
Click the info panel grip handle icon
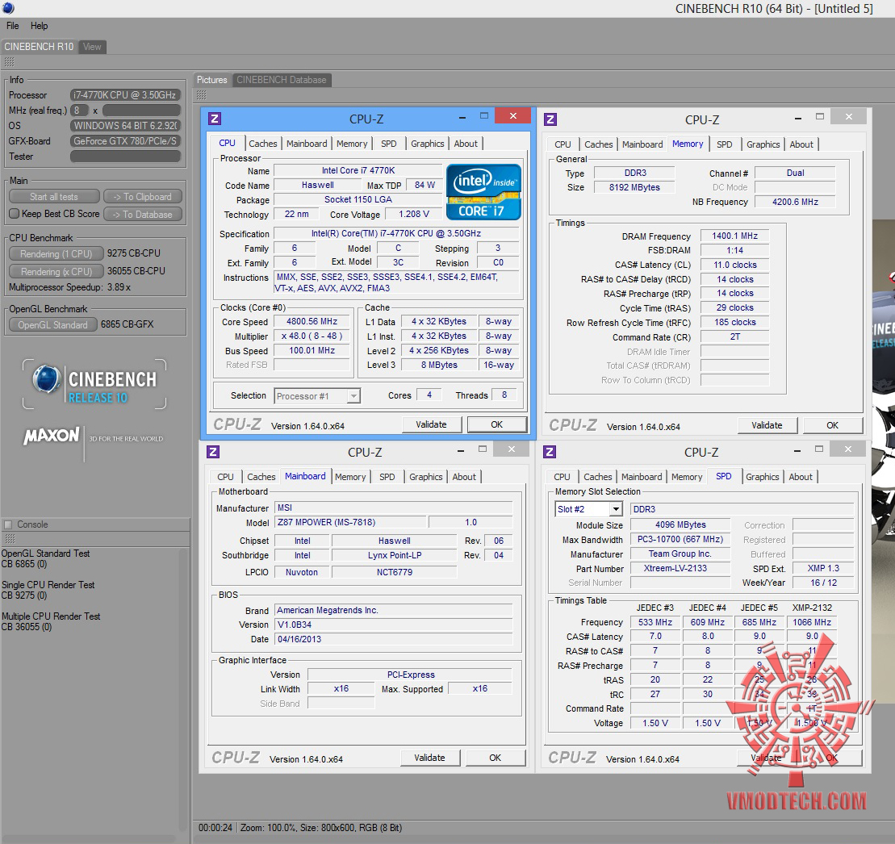(x=9, y=61)
